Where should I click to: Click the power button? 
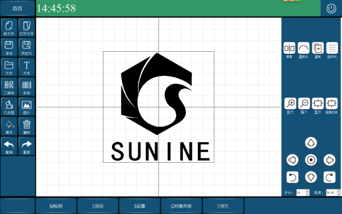tap(331, 9)
